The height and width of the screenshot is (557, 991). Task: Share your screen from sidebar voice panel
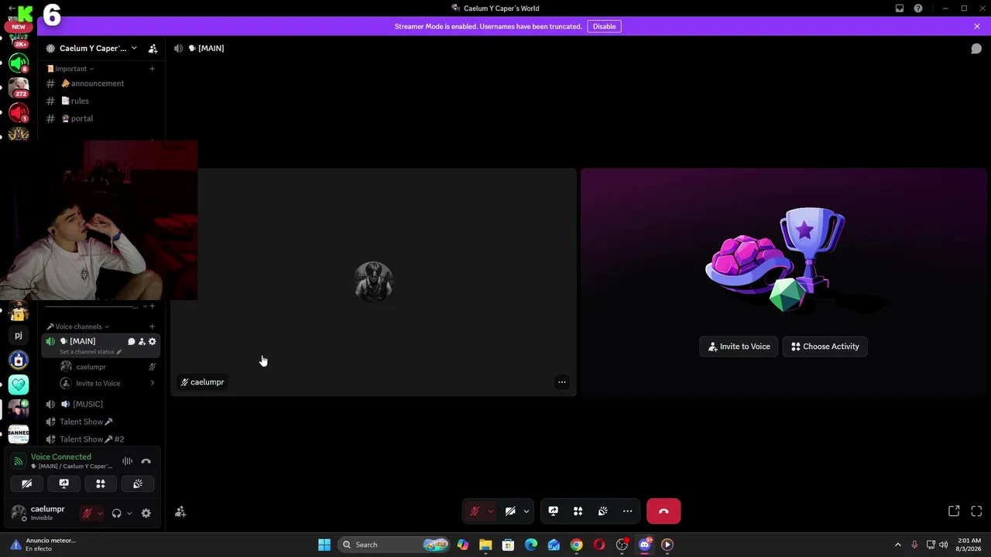coord(63,484)
